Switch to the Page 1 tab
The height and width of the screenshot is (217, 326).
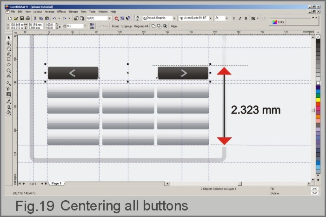(56, 183)
